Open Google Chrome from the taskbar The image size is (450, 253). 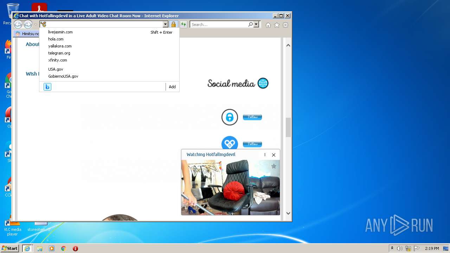(x=64, y=248)
